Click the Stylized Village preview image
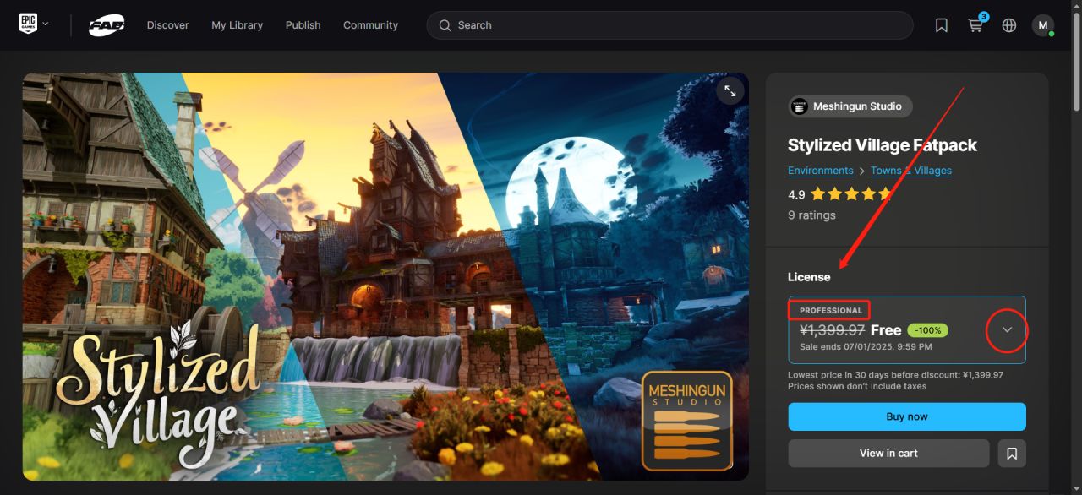Viewport: 1082px width, 495px height. pos(385,276)
